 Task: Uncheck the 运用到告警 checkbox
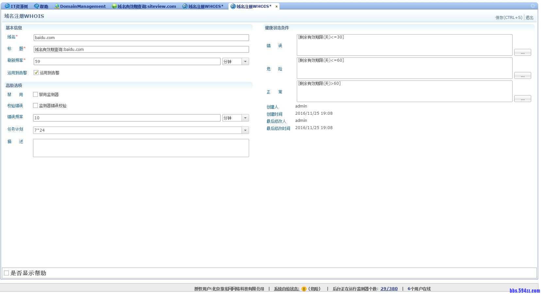[36, 73]
